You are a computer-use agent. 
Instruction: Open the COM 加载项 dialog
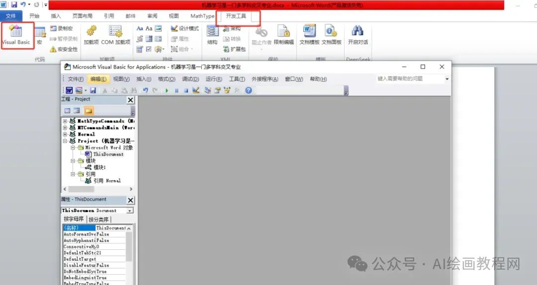click(x=115, y=36)
